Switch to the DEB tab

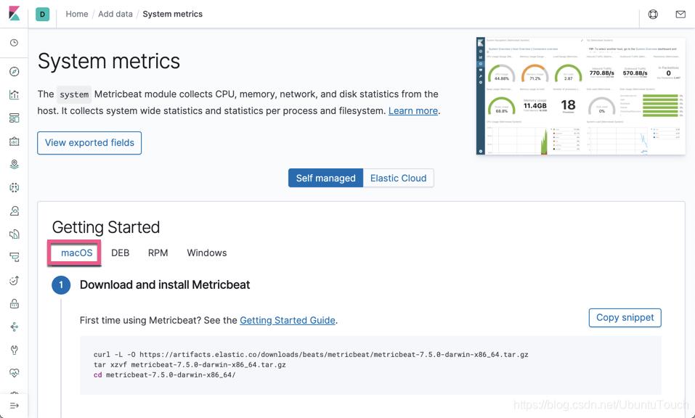pyautogui.click(x=121, y=253)
